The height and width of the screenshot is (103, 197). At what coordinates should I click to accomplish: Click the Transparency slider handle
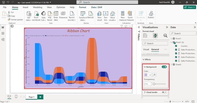pyautogui.click(x=154, y=84)
